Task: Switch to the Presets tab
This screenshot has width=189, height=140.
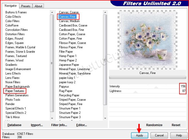Action: click(x=26, y=6)
